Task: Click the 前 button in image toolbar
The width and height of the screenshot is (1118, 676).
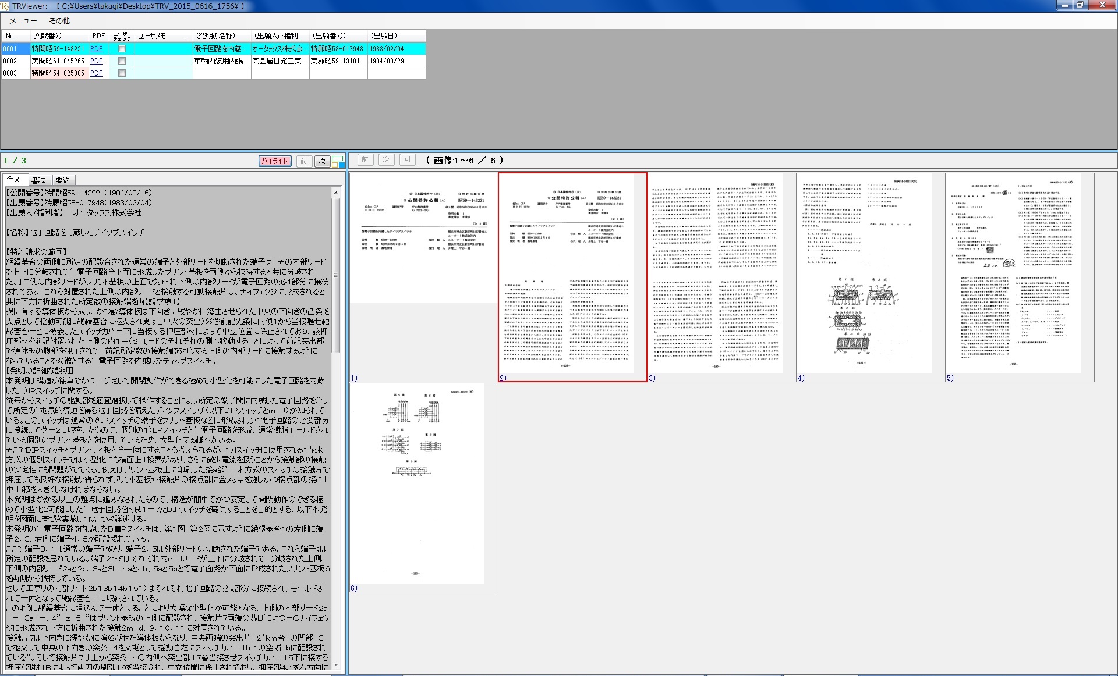Action: [x=365, y=160]
